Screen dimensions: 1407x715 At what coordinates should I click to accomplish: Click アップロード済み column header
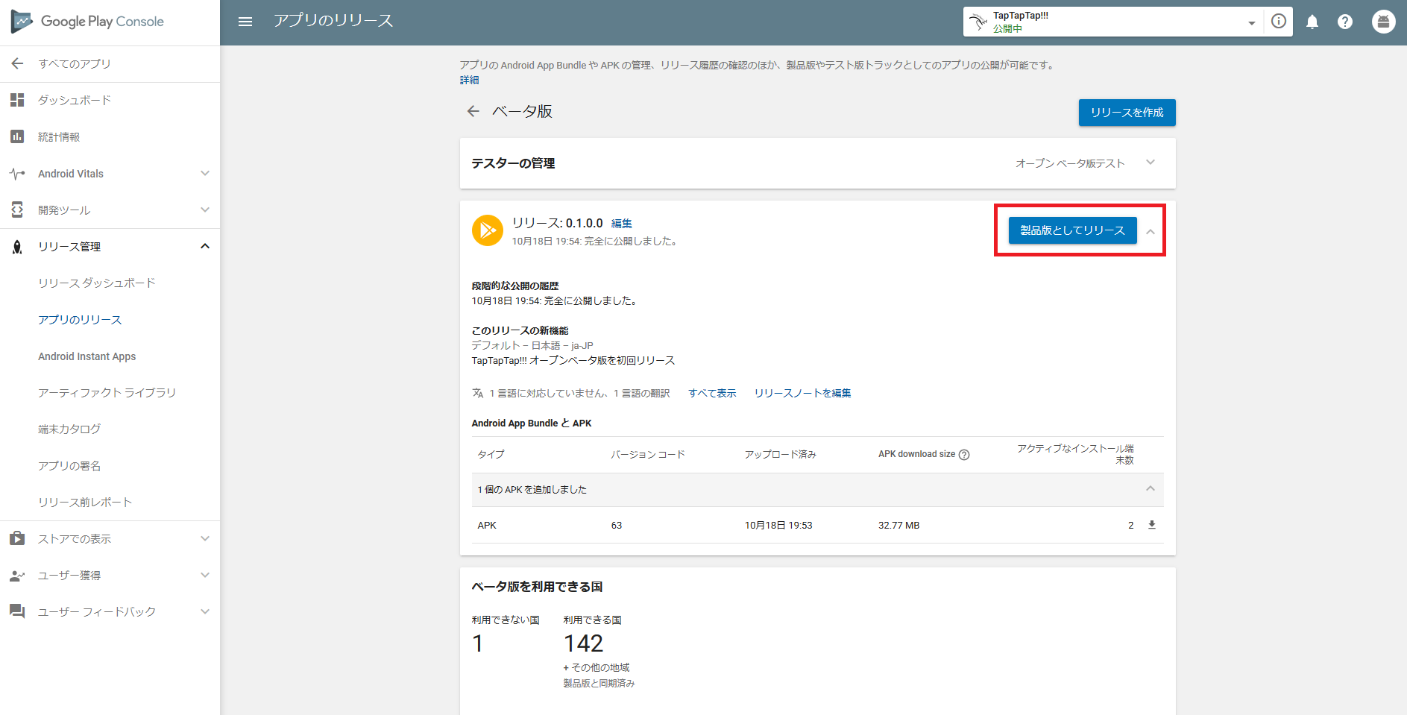pyautogui.click(x=781, y=455)
